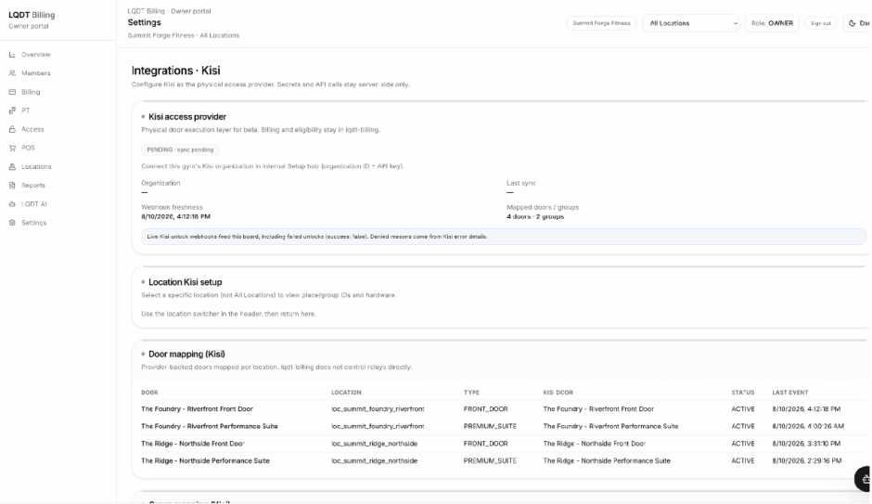This screenshot has height=504, width=872.
Task: Click FRONT_DOOR type in Riverfront Front Door row
Action: coord(485,409)
